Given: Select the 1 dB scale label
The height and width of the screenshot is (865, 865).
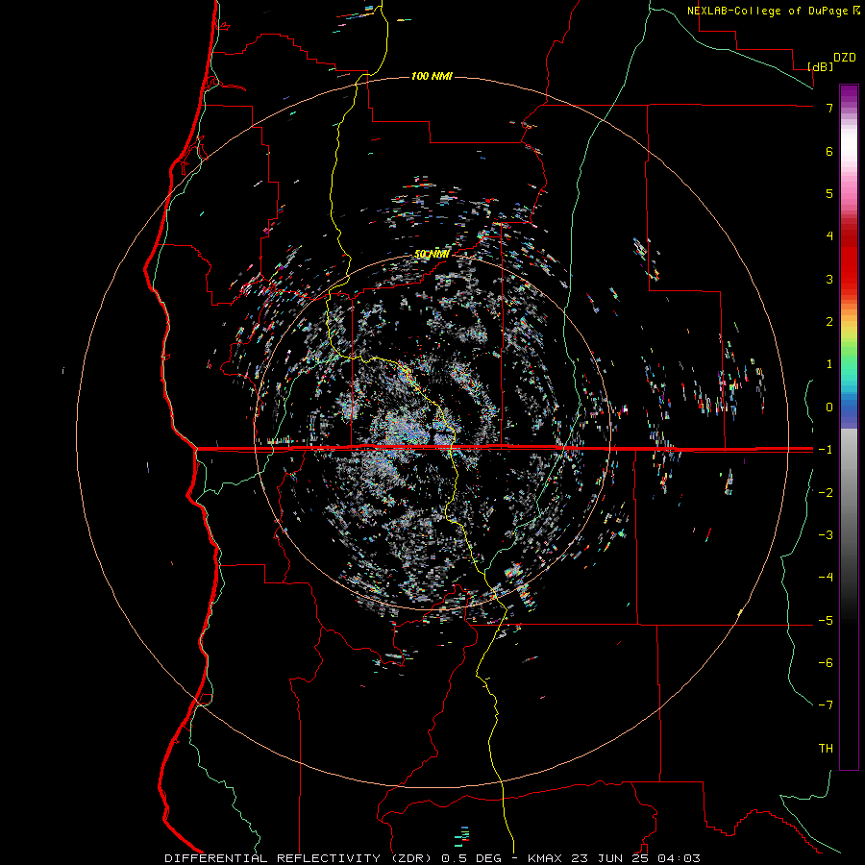Looking at the screenshot, I should click(x=829, y=364).
